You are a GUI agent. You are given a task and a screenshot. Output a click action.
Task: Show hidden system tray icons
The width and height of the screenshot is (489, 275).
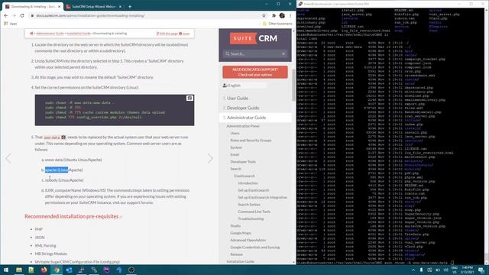tap(413, 270)
